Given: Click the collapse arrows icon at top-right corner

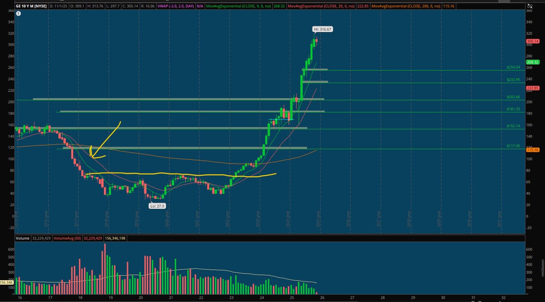Looking at the screenshot, I should click(530, 6).
